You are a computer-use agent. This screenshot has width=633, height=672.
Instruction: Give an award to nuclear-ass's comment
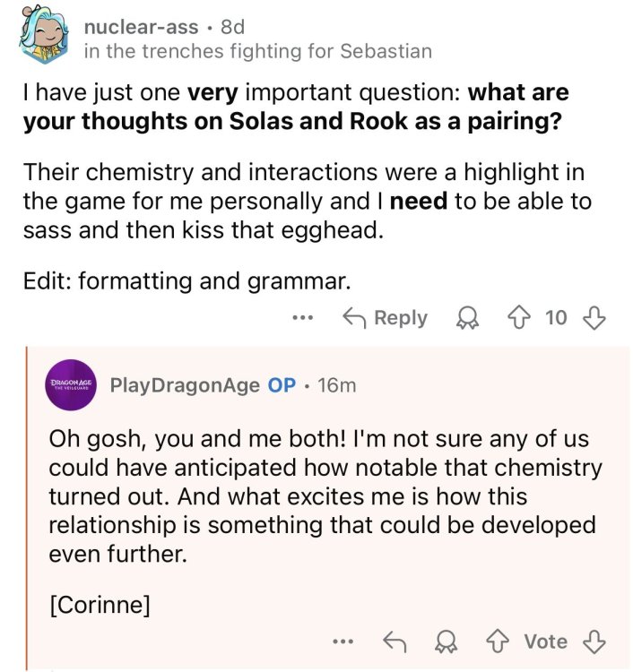tap(466, 318)
